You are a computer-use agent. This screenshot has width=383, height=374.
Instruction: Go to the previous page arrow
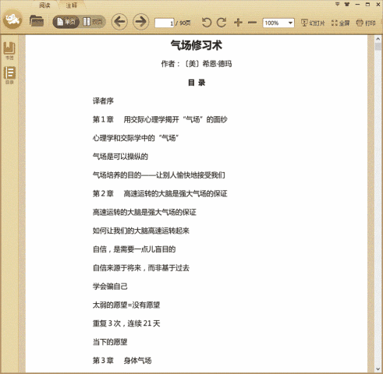[119, 22]
